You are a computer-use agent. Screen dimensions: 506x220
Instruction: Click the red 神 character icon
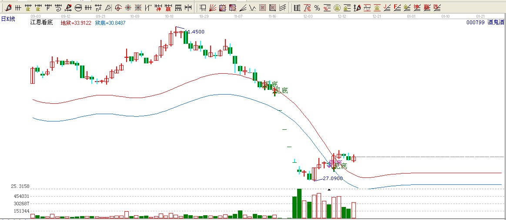point(158,8)
